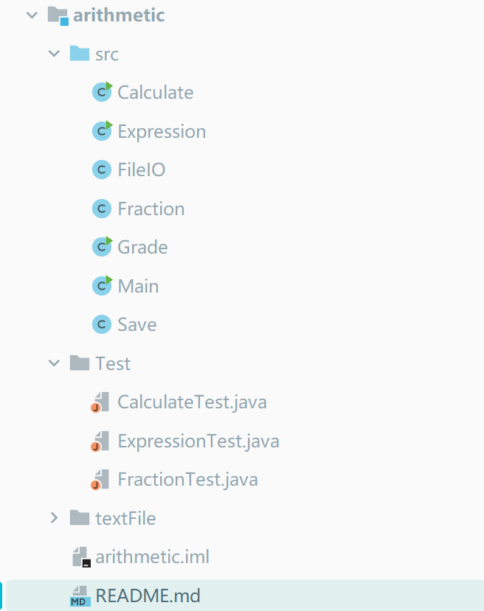Image resolution: width=484 pixels, height=611 pixels.
Task: Select FractionTest.java in the tree
Action: (x=187, y=480)
